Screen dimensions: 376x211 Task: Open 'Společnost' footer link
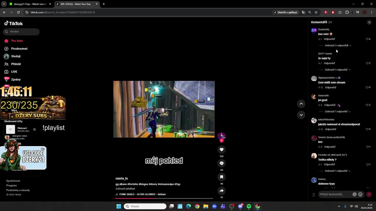point(13,181)
